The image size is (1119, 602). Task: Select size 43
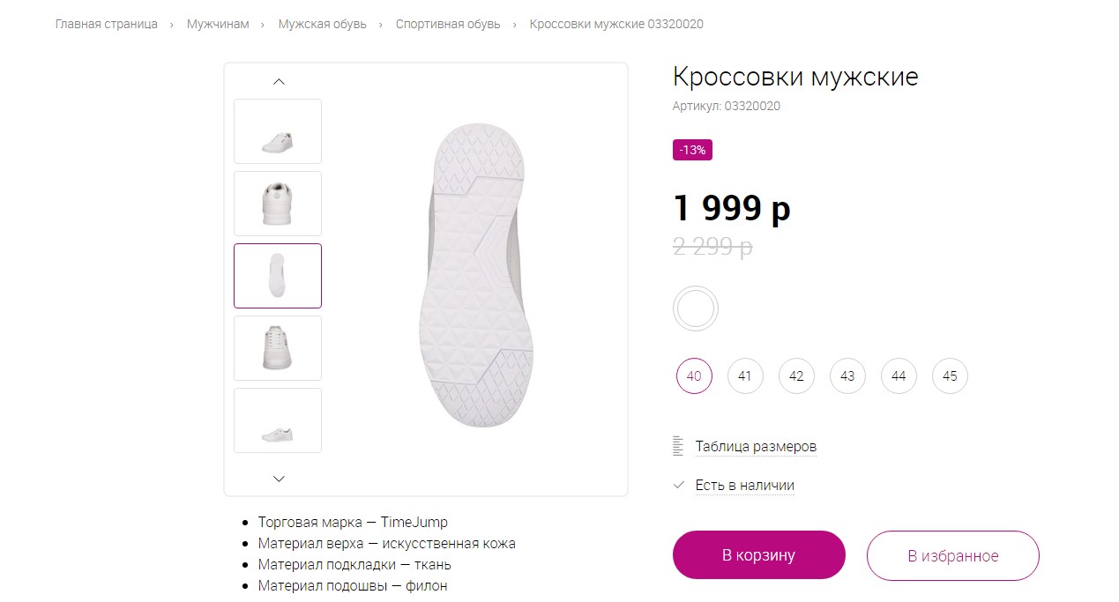coord(847,376)
